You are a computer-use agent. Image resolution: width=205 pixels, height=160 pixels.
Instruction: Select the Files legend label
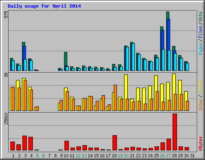[x=200, y=32]
